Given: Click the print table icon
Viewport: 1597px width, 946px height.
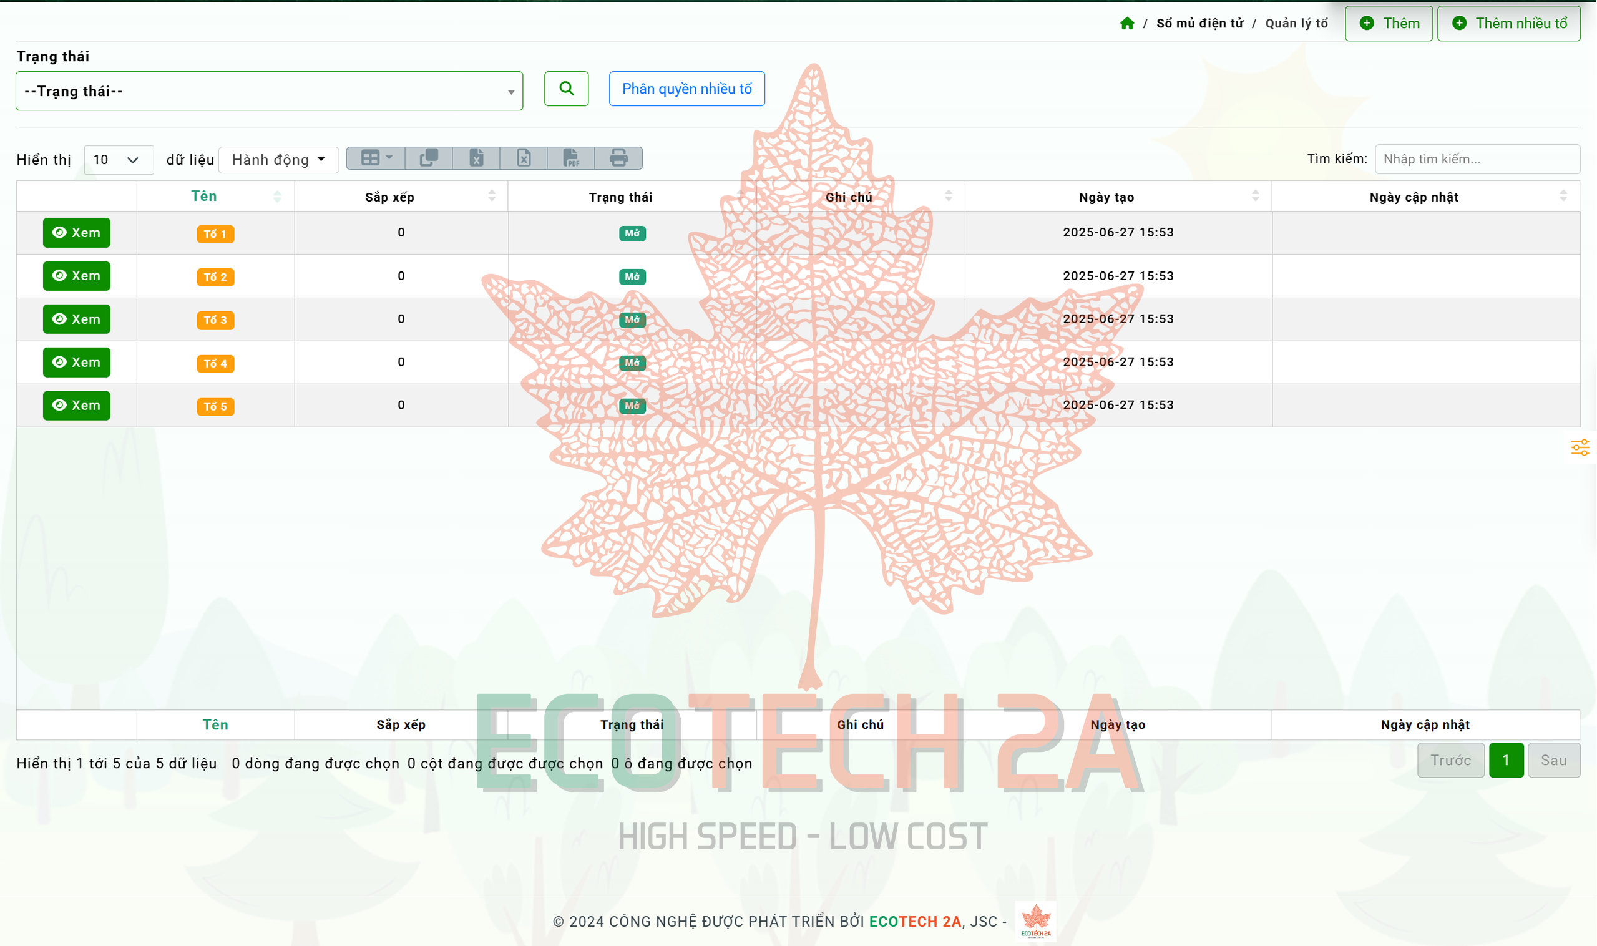Looking at the screenshot, I should pos(618,158).
